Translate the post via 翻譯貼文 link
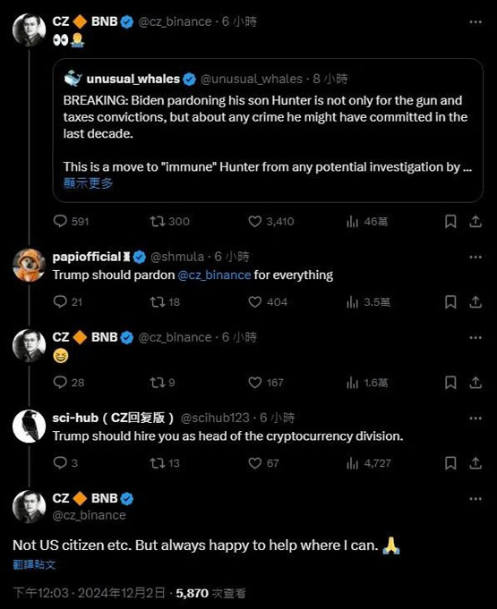The width and height of the screenshot is (497, 609). point(34,564)
